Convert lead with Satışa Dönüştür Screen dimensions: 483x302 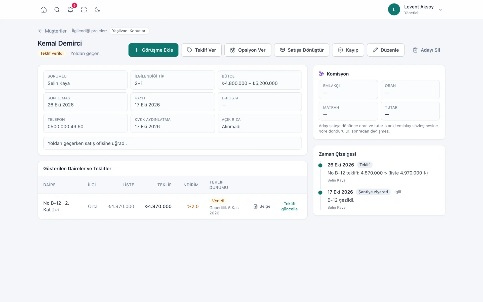[x=302, y=50]
